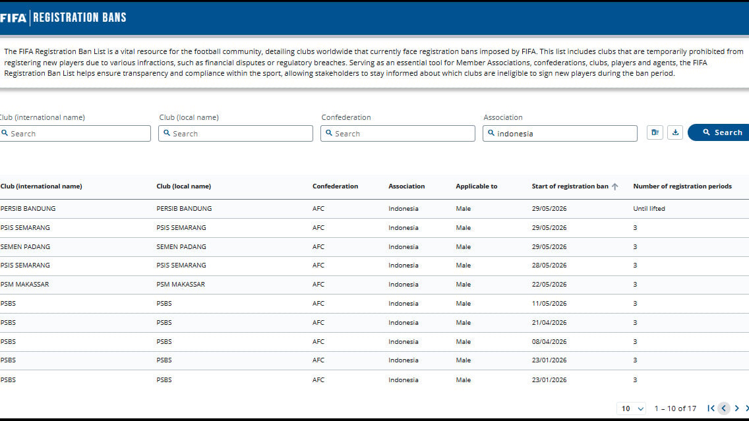Run the blue Search button
This screenshot has width=749, height=421.
(x=719, y=132)
